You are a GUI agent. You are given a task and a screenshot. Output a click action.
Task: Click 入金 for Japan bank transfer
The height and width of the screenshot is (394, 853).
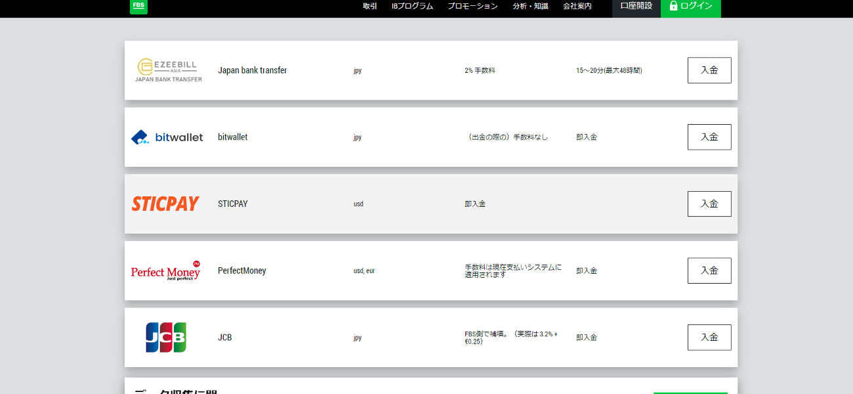709,70
